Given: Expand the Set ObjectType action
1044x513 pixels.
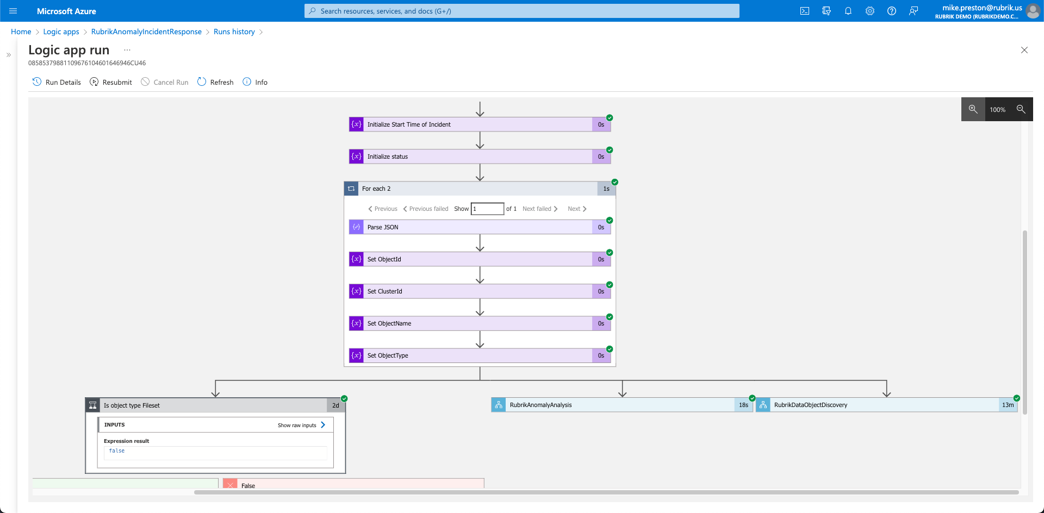Looking at the screenshot, I should click(x=480, y=355).
